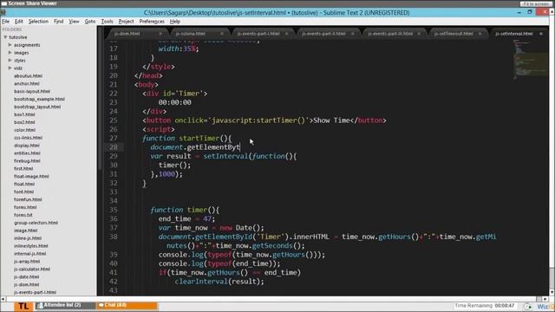Close the js-dom.html tab
Screen dimensions: 555x312
(160, 34)
